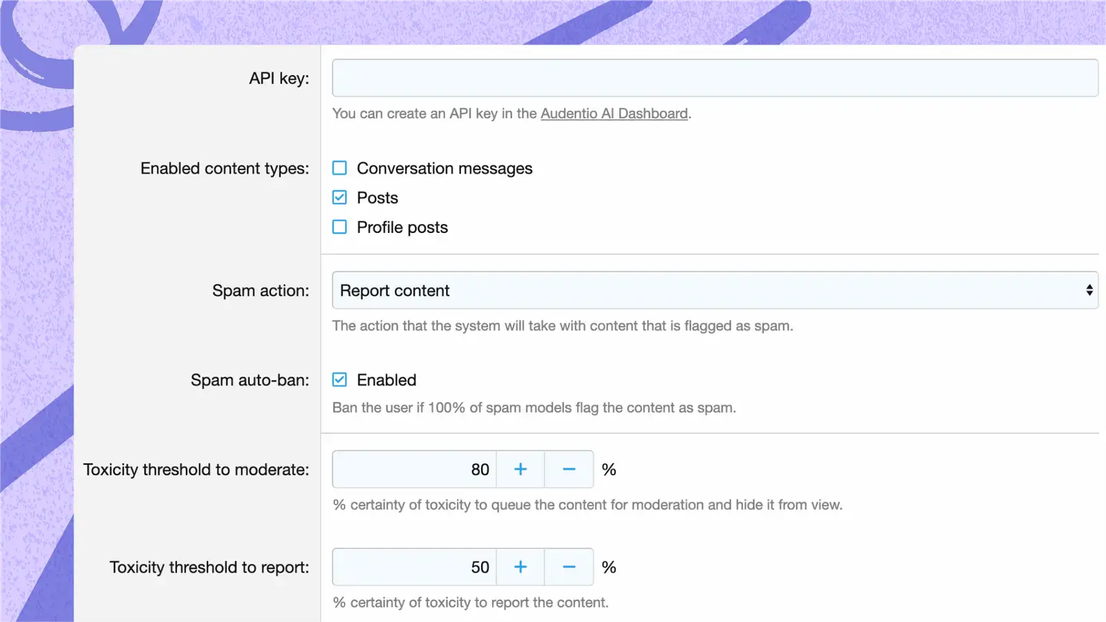The width and height of the screenshot is (1106, 622).
Task: Click minus icon for moderate toxicity threshold
Action: [x=569, y=469]
